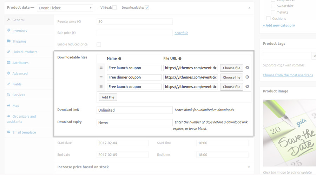Click help icon next to File URL
Image resolution: width=316 pixels, height=175 pixels.
[x=180, y=59]
